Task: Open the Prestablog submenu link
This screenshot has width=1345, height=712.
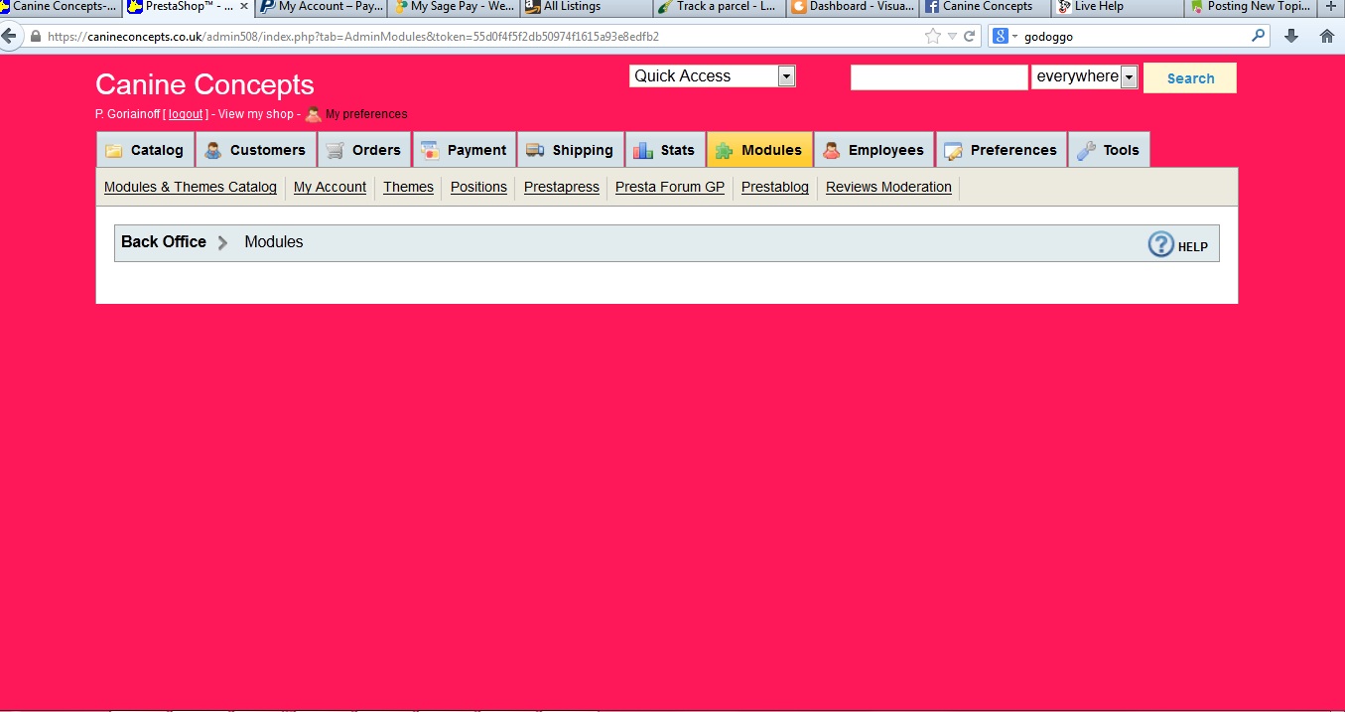Action: 775,187
